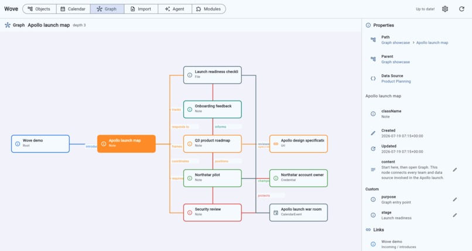Select the Launch readiness checklist node

click(213, 75)
